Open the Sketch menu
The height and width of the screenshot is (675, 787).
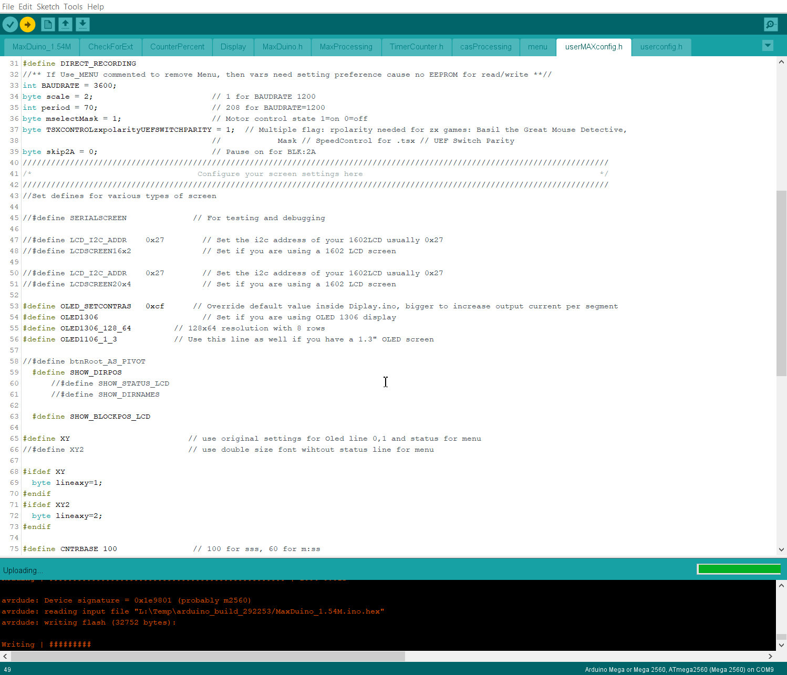pos(48,6)
